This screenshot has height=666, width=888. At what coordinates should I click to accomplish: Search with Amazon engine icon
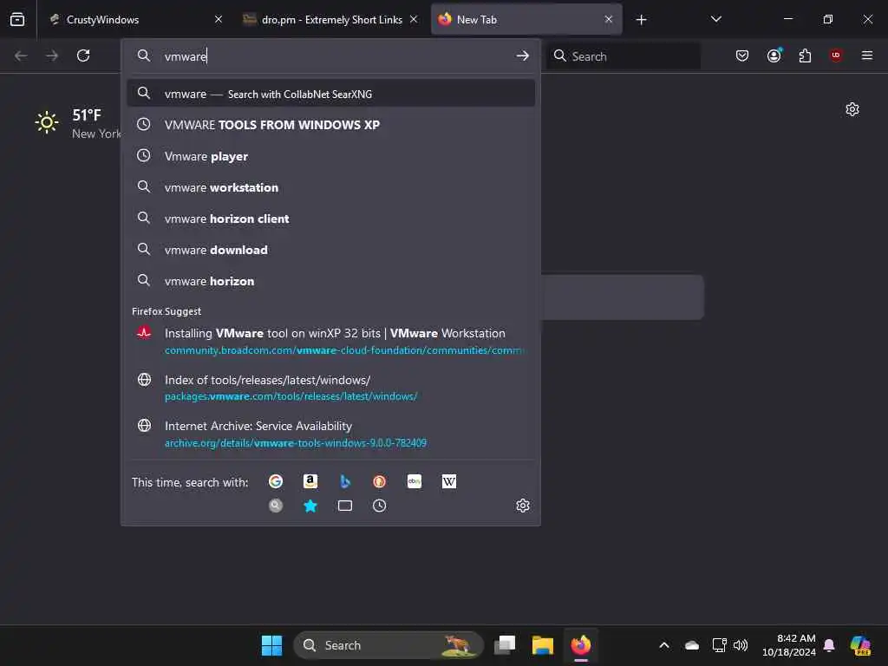[x=310, y=481]
